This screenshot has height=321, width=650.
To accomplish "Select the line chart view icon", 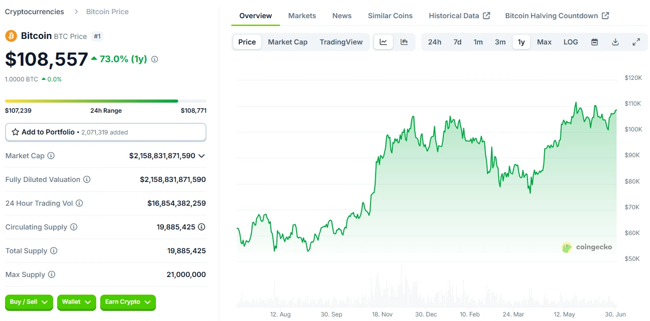I will click(383, 42).
